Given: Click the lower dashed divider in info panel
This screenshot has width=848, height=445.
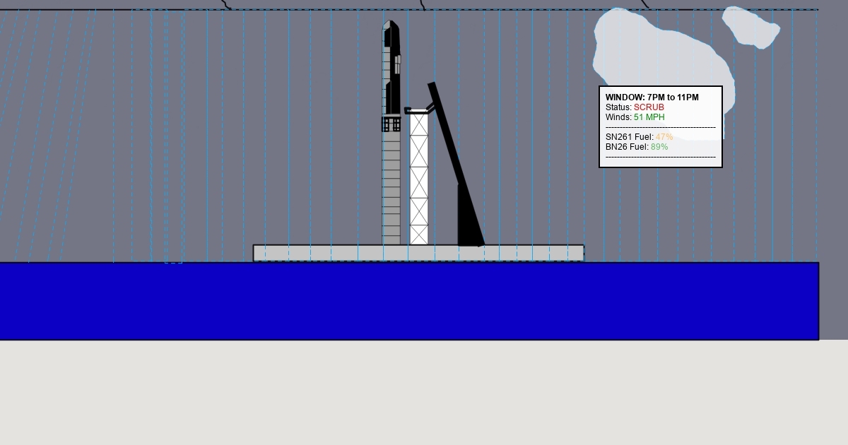Looking at the screenshot, I should click(660, 157).
